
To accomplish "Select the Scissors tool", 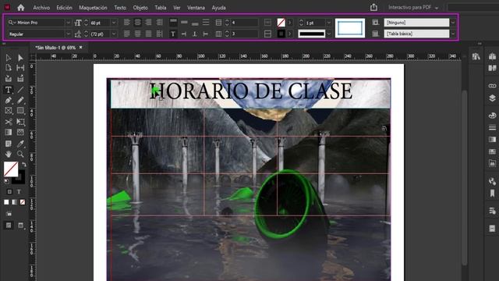I will 9,122.
